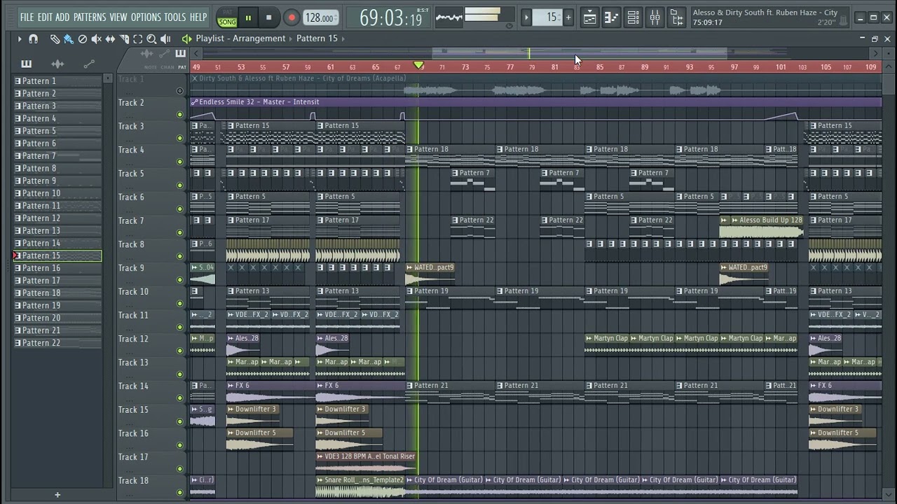Open the Pattern 15 breadcrumb selector
This screenshot has width=897, height=504.
click(317, 38)
